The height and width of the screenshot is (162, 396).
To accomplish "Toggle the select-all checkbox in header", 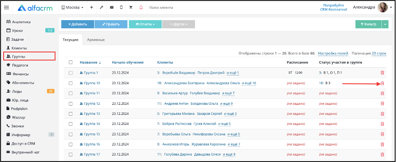I will [71, 62].
